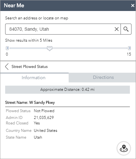Select the United States country value
The height and width of the screenshot is (159, 136).
45,131
